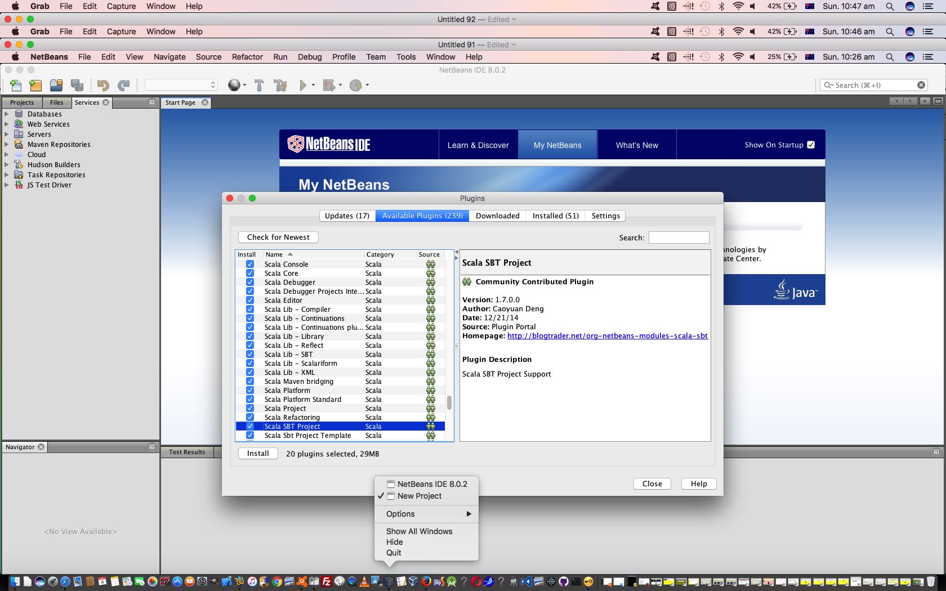Viewport: 946px width, 591px height.
Task: Click Finder icon in the Dock
Action: click(x=15, y=581)
